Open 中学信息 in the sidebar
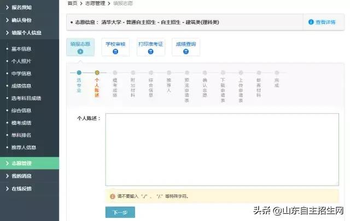This screenshot has width=350, height=221. 21,74
